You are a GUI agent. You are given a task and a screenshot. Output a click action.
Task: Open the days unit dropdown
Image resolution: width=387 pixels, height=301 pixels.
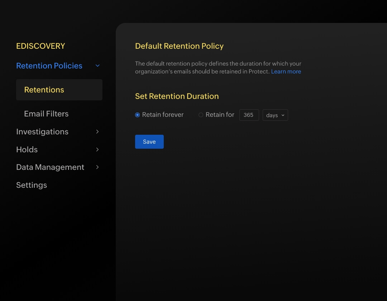pos(275,115)
